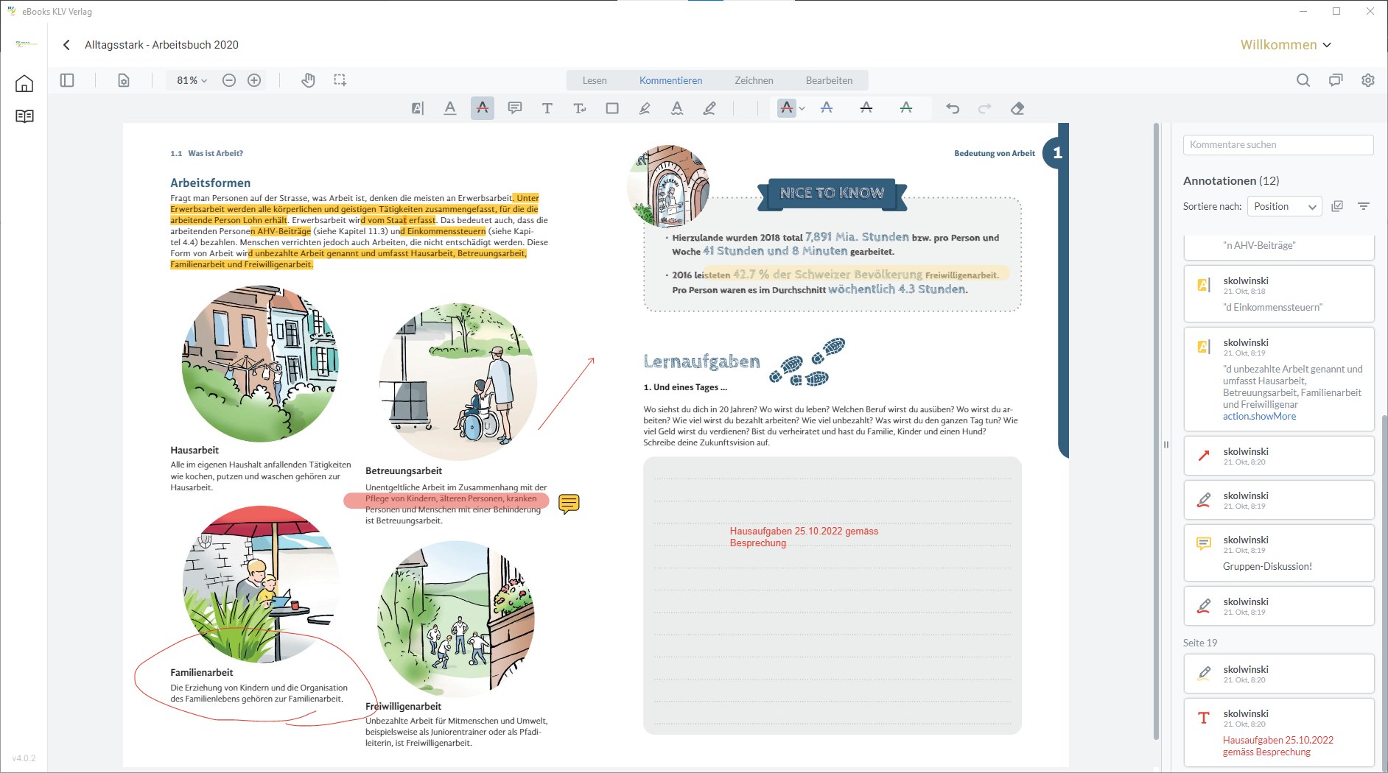Click the 1.1 Was ist Arbeit? header
The image size is (1388, 773).
[x=206, y=153]
